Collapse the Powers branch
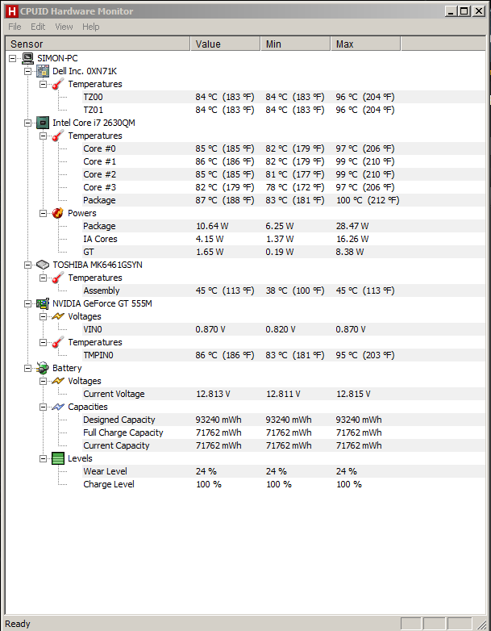 [43, 213]
